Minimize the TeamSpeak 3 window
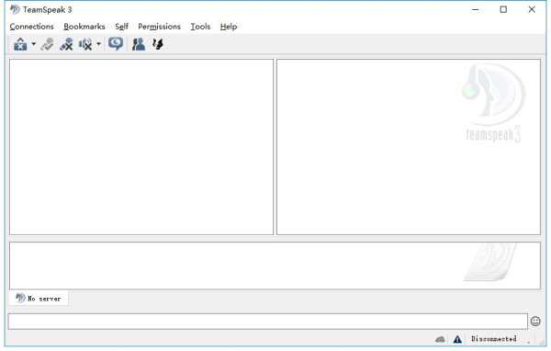 476,9
